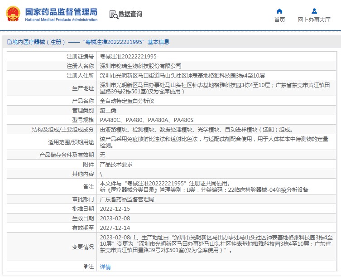The image size is (341, 277).
Task: Click the 产品储存条件及有效期 label
Action: 67,155
